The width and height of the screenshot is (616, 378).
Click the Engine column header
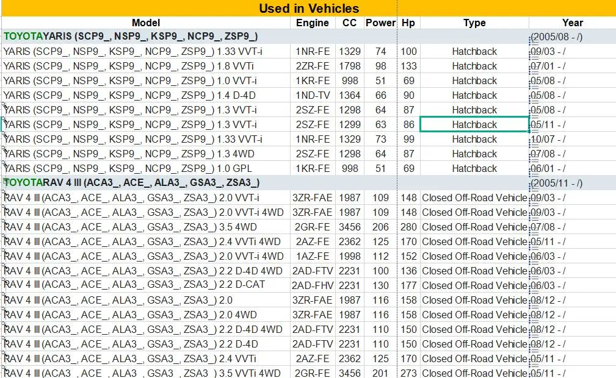[313, 23]
